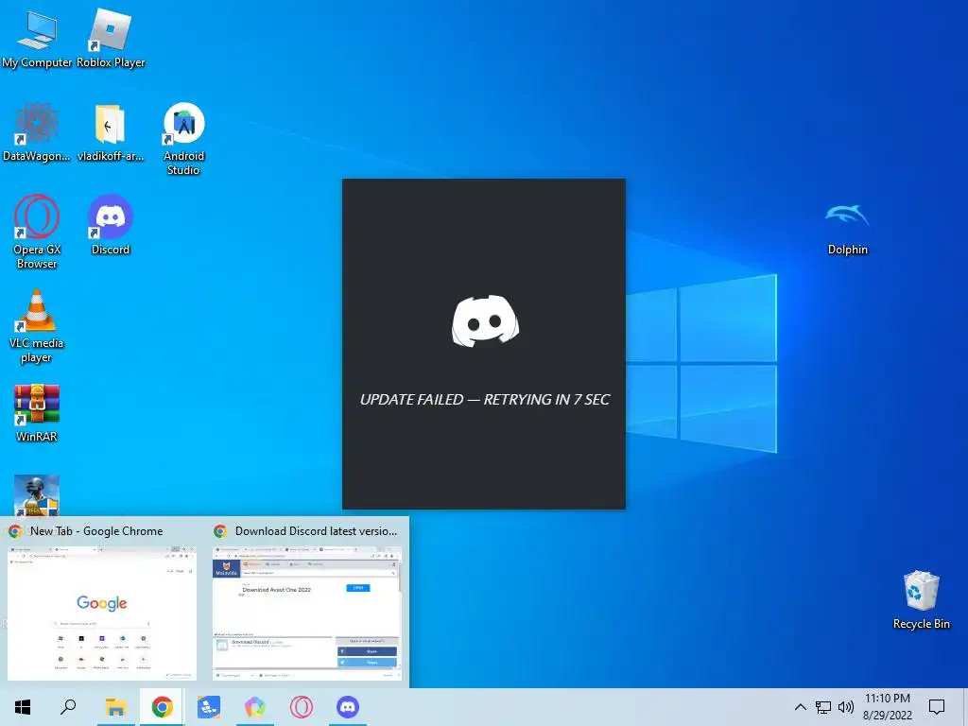The image size is (968, 726).
Task: Select the DataWagon desktop shortcut
Action: tap(37, 132)
